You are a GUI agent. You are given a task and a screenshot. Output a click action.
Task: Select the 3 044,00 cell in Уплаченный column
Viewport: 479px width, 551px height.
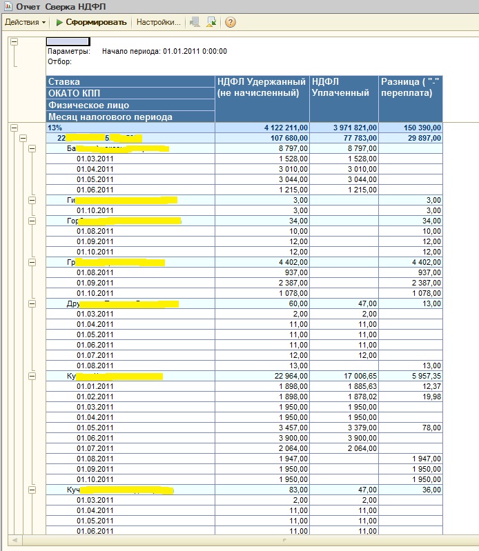click(344, 179)
